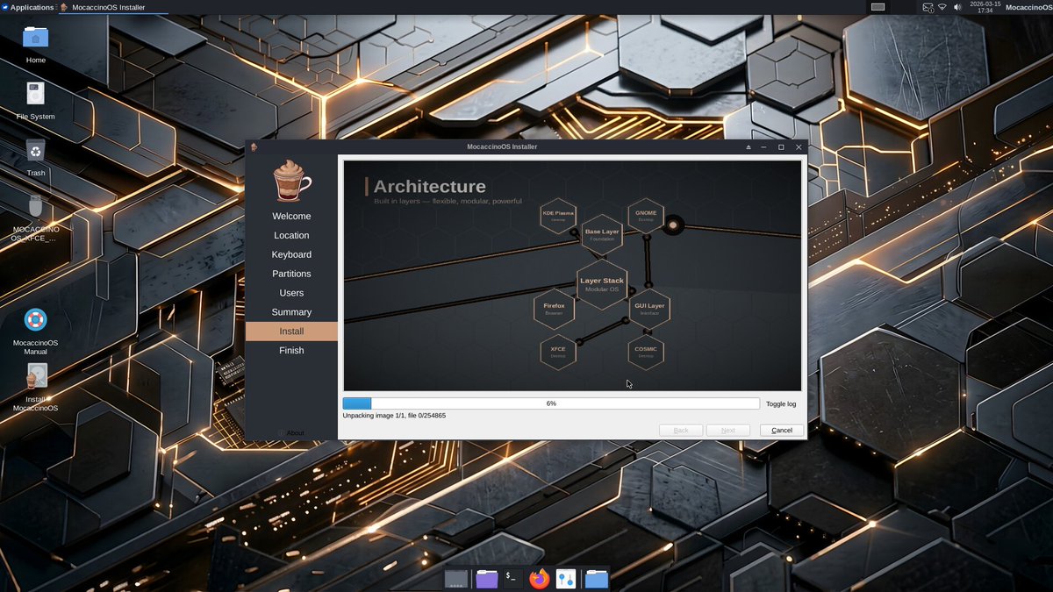The width and height of the screenshot is (1053, 592).
Task: Select the Finish step in sidebar
Action: [291, 350]
